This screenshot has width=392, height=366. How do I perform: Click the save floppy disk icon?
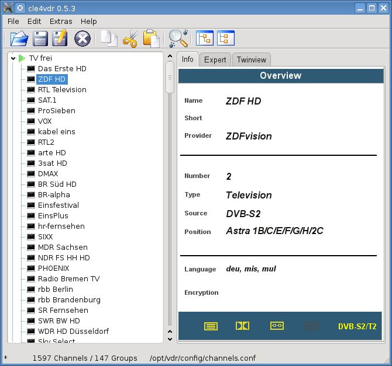(40, 39)
